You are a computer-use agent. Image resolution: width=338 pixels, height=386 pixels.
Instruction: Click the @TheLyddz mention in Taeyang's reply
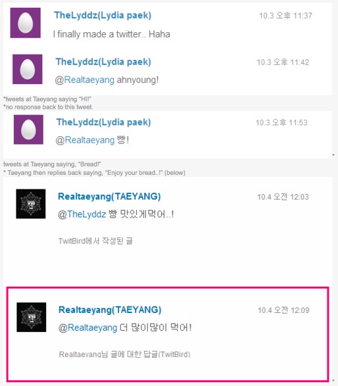click(82, 214)
